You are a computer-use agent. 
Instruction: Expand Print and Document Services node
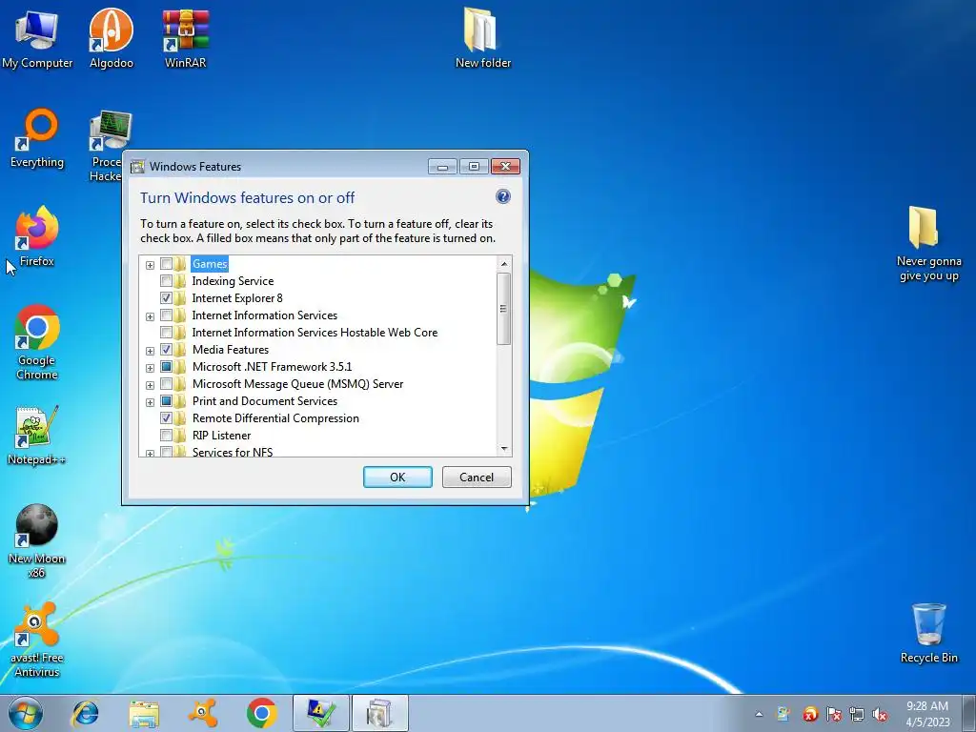click(150, 402)
